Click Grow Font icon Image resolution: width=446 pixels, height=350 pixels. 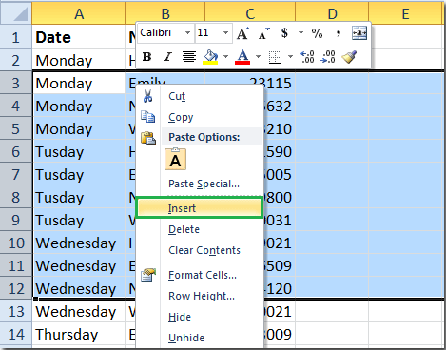[x=243, y=33]
